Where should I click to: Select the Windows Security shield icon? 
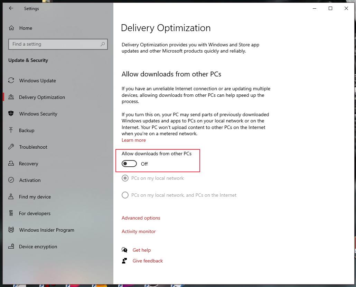[x=11, y=114]
